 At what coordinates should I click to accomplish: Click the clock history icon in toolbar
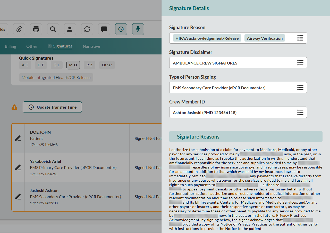pos(121,29)
